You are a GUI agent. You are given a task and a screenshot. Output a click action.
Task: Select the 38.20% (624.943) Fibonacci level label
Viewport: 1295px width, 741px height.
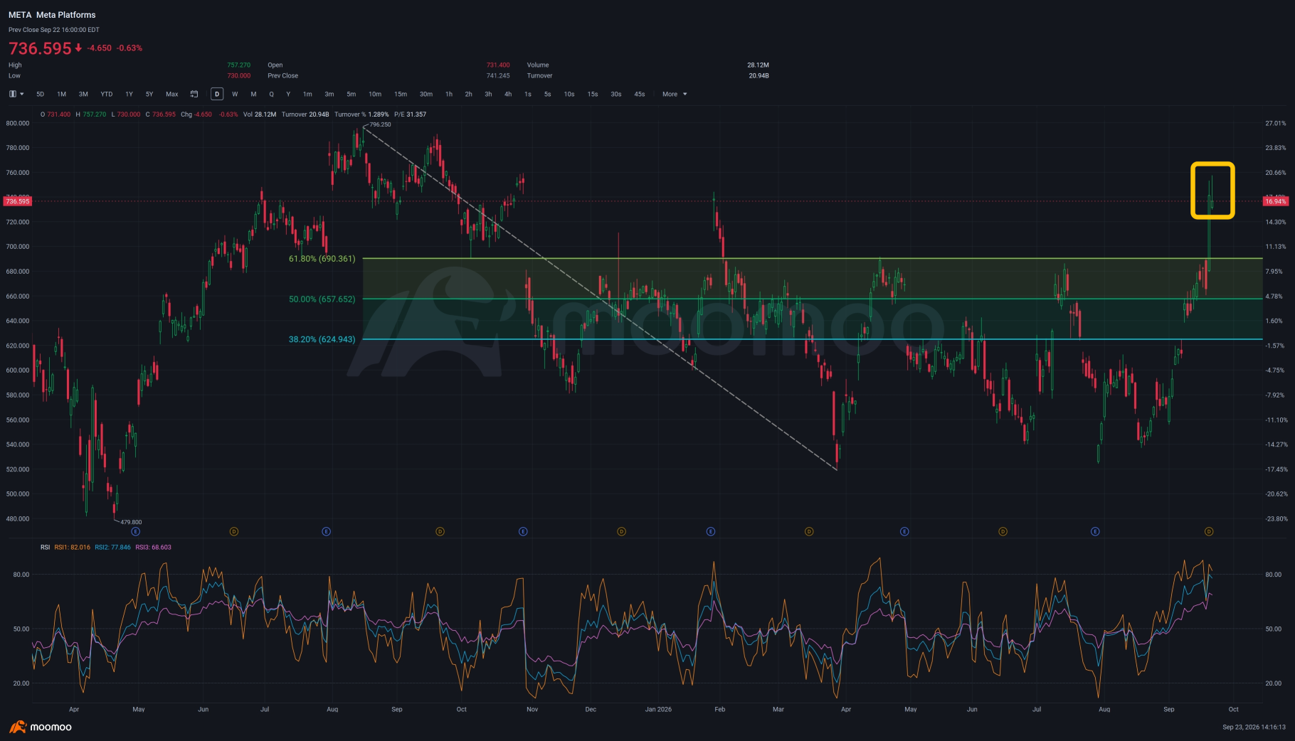[x=322, y=339]
